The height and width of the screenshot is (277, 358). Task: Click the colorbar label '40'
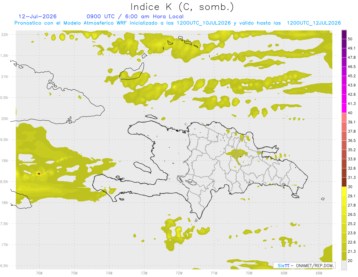click(x=350, y=113)
